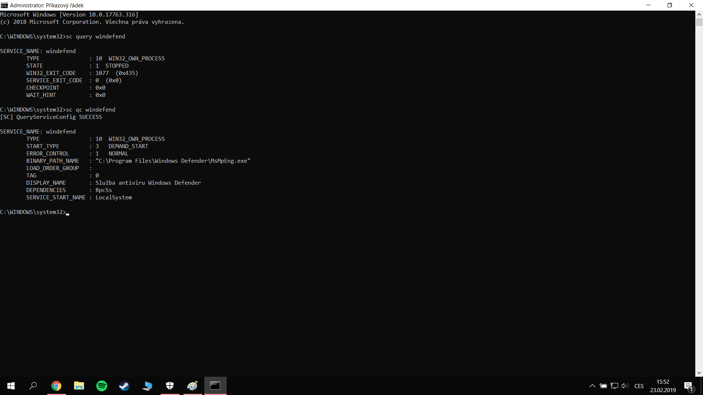Viewport: 703px width, 395px height.
Task: Switch to the Paint app in taskbar
Action: click(193, 386)
